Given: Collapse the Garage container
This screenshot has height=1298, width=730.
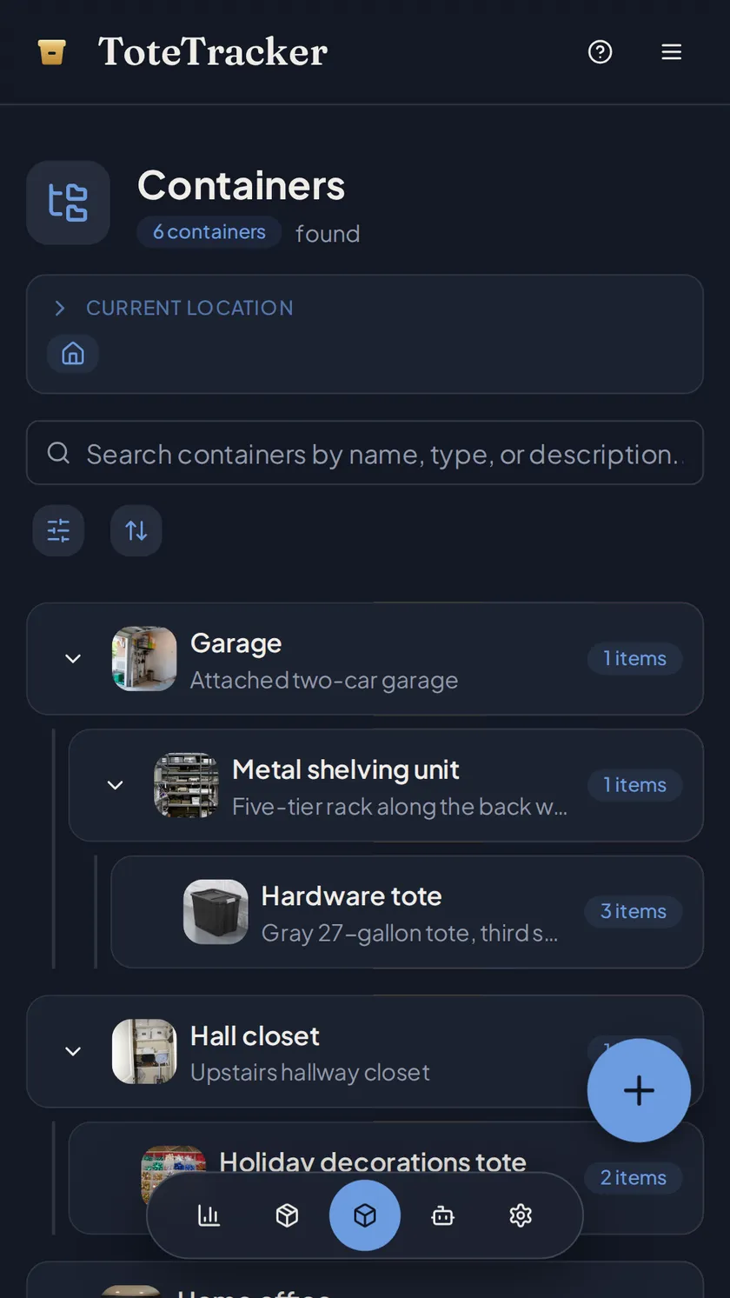Looking at the screenshot, I should point(73,659).
